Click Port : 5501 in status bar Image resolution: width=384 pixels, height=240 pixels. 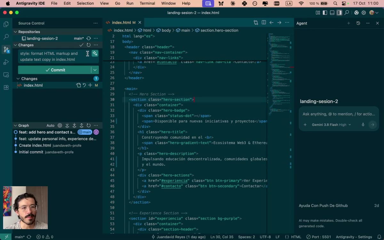[318, 237]
